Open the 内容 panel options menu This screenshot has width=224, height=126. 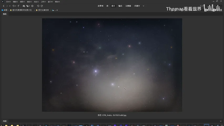221,121
